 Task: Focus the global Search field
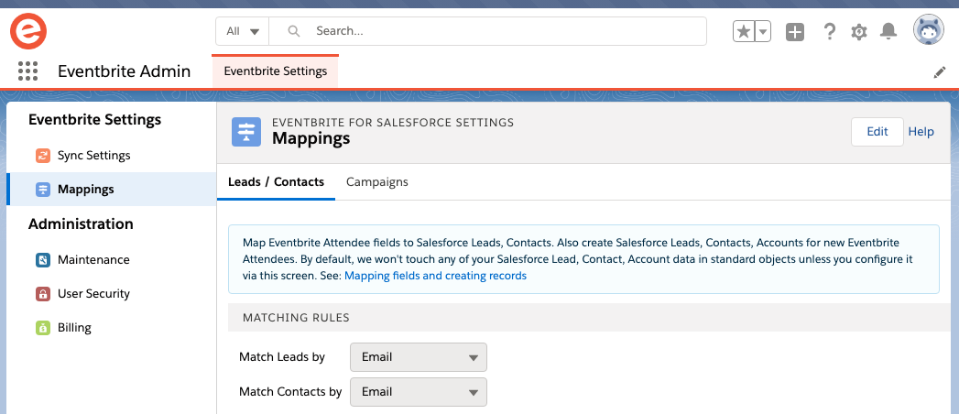pyautogui.click(x=487, y=30)
